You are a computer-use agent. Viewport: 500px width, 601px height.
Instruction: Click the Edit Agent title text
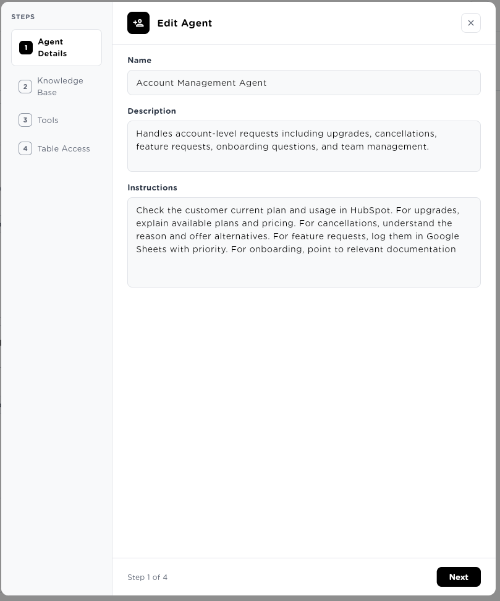tap(185, 23)
